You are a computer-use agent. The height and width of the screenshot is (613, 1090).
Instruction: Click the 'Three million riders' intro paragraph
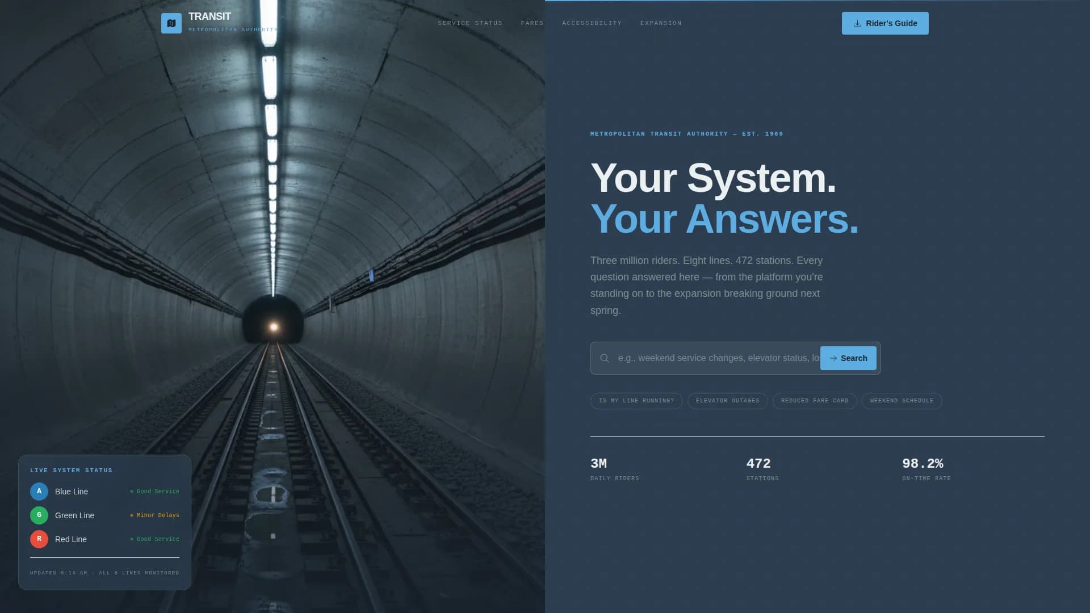coord(707,285)
